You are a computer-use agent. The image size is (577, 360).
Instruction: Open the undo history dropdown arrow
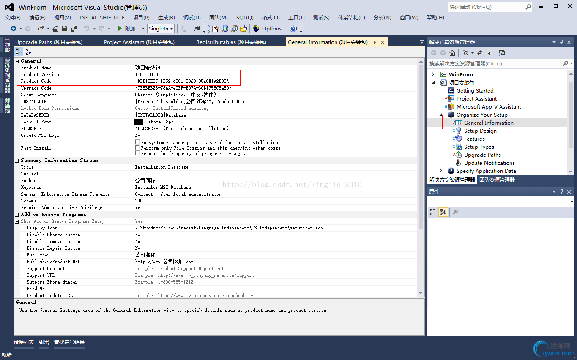click(94, 29)
